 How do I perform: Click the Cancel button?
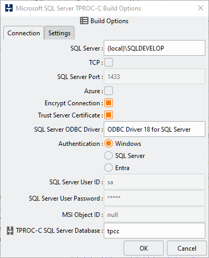187,248
